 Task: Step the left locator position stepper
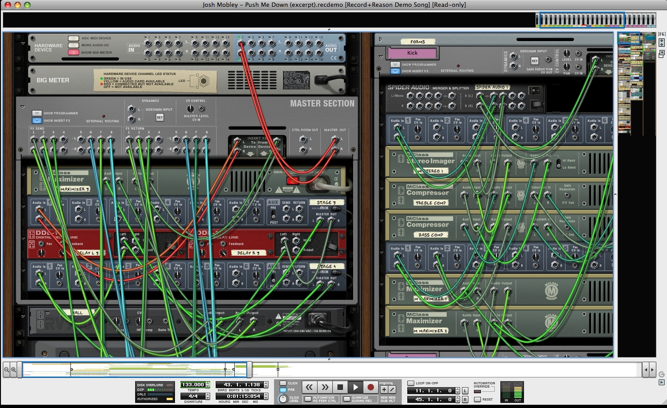(x=458, y=391)
